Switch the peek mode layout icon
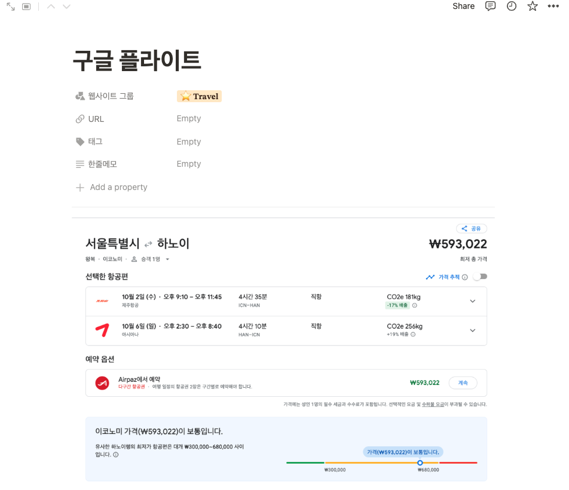 (x=26, y=7)
